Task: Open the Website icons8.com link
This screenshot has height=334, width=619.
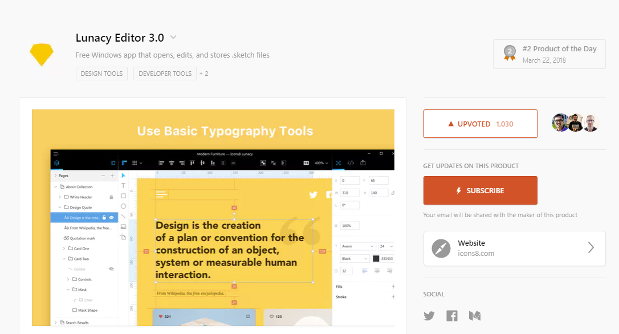Action: (x=514, y=249)
